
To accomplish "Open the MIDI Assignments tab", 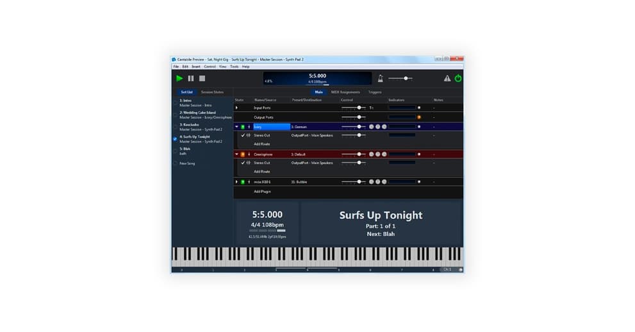I will click(x=345, y=92).
